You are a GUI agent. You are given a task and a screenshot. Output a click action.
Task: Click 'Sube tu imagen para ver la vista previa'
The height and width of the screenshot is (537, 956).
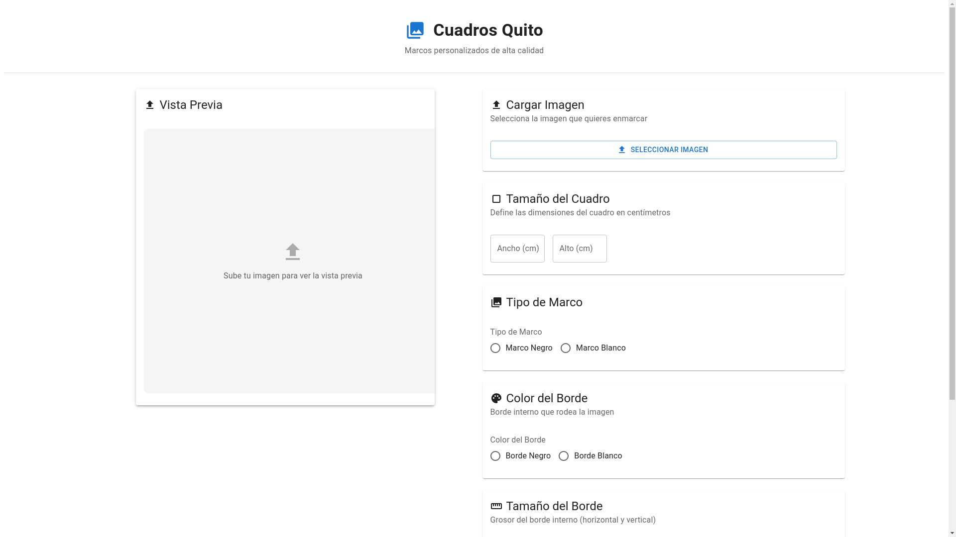pyautogui.click(x=293, y=276)
